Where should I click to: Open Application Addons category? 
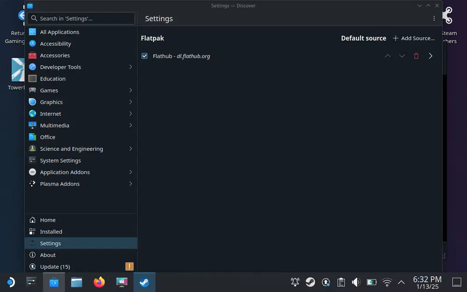tap(81, 172)
